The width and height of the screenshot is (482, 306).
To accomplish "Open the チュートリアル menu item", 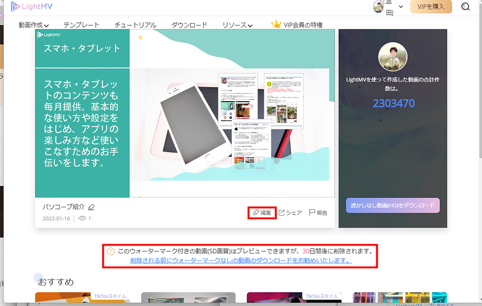I will coord(136,25).
